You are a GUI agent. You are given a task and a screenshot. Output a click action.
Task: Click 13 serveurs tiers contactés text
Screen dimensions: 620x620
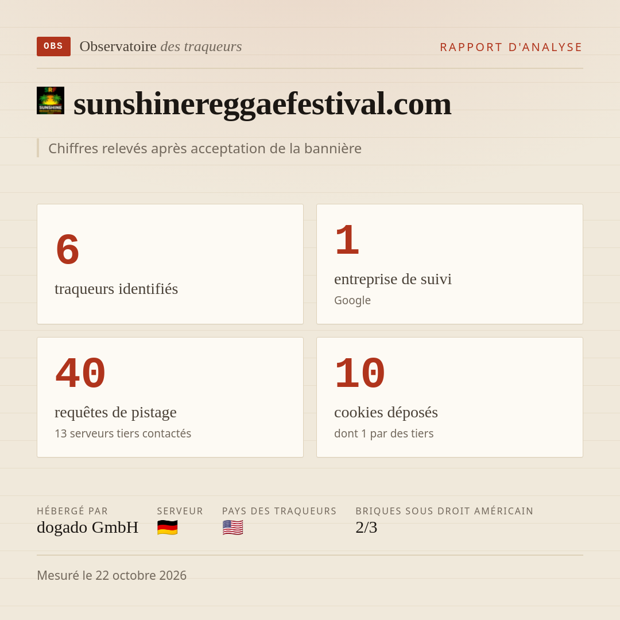(123, 433)
